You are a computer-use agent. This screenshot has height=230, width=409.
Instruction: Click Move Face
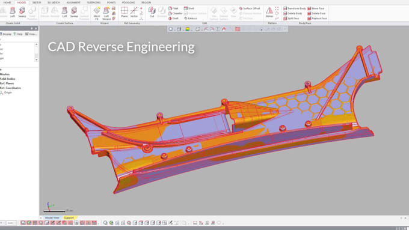coord(316,8)
